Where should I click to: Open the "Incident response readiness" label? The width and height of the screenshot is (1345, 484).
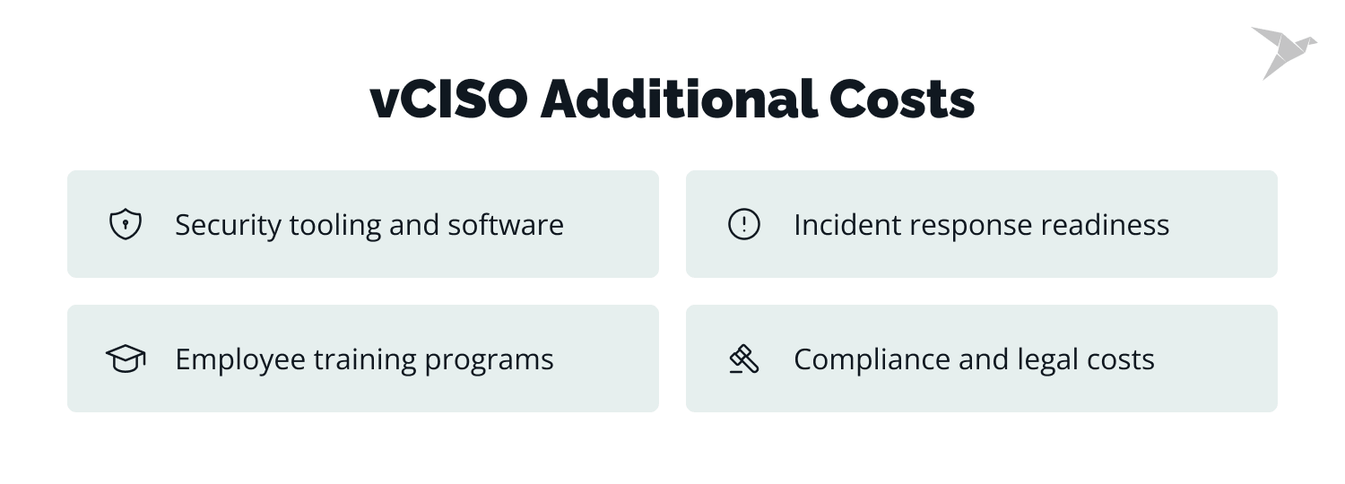pos(981,225)
